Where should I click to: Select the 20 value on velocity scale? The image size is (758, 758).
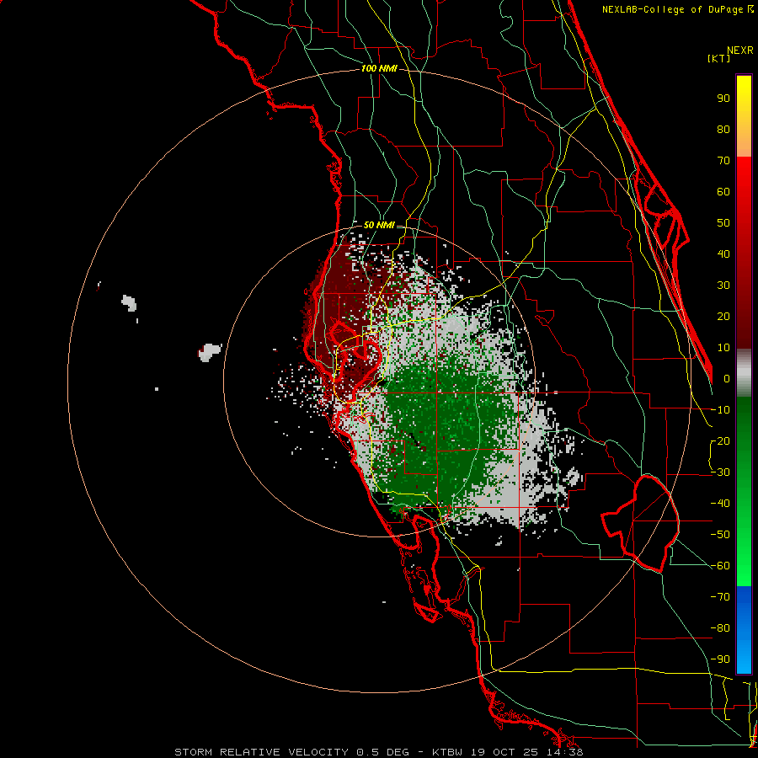point(723,317)
